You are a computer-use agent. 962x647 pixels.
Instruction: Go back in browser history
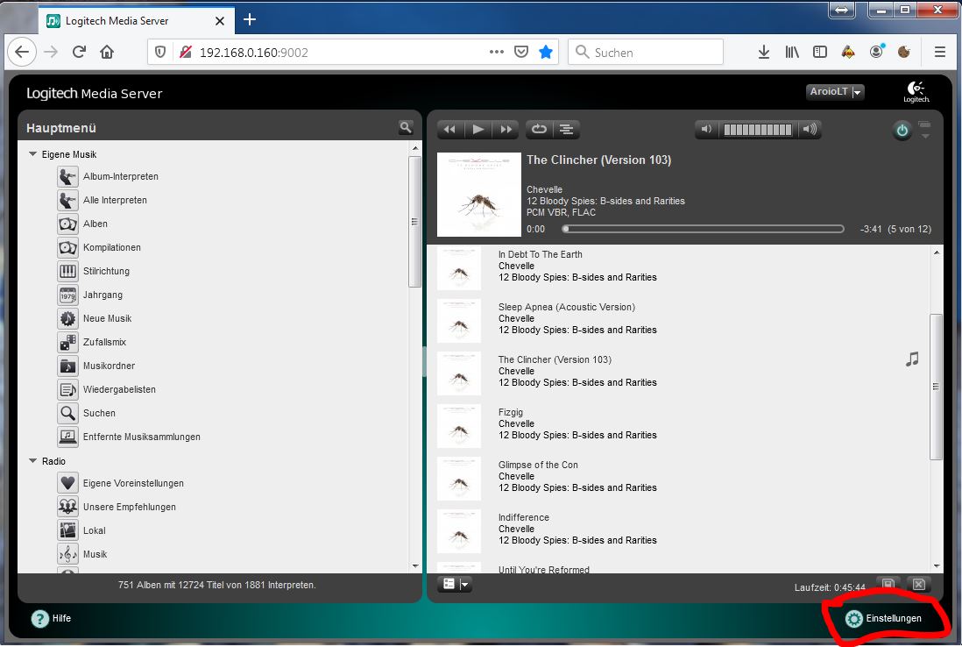point(22,53)
